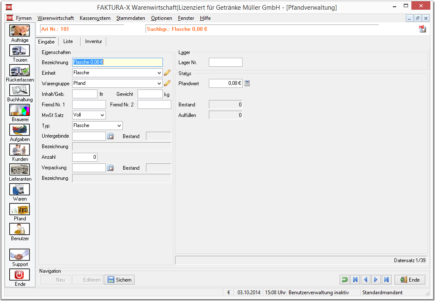Viewport: 435px width, 301px height.
Task: Switch to the Inventur tab
Action: [x=94, y=41]
